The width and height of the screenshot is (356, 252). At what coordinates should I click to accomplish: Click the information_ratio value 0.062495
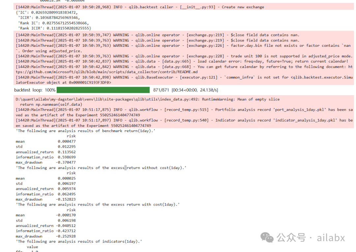(67, 194)
